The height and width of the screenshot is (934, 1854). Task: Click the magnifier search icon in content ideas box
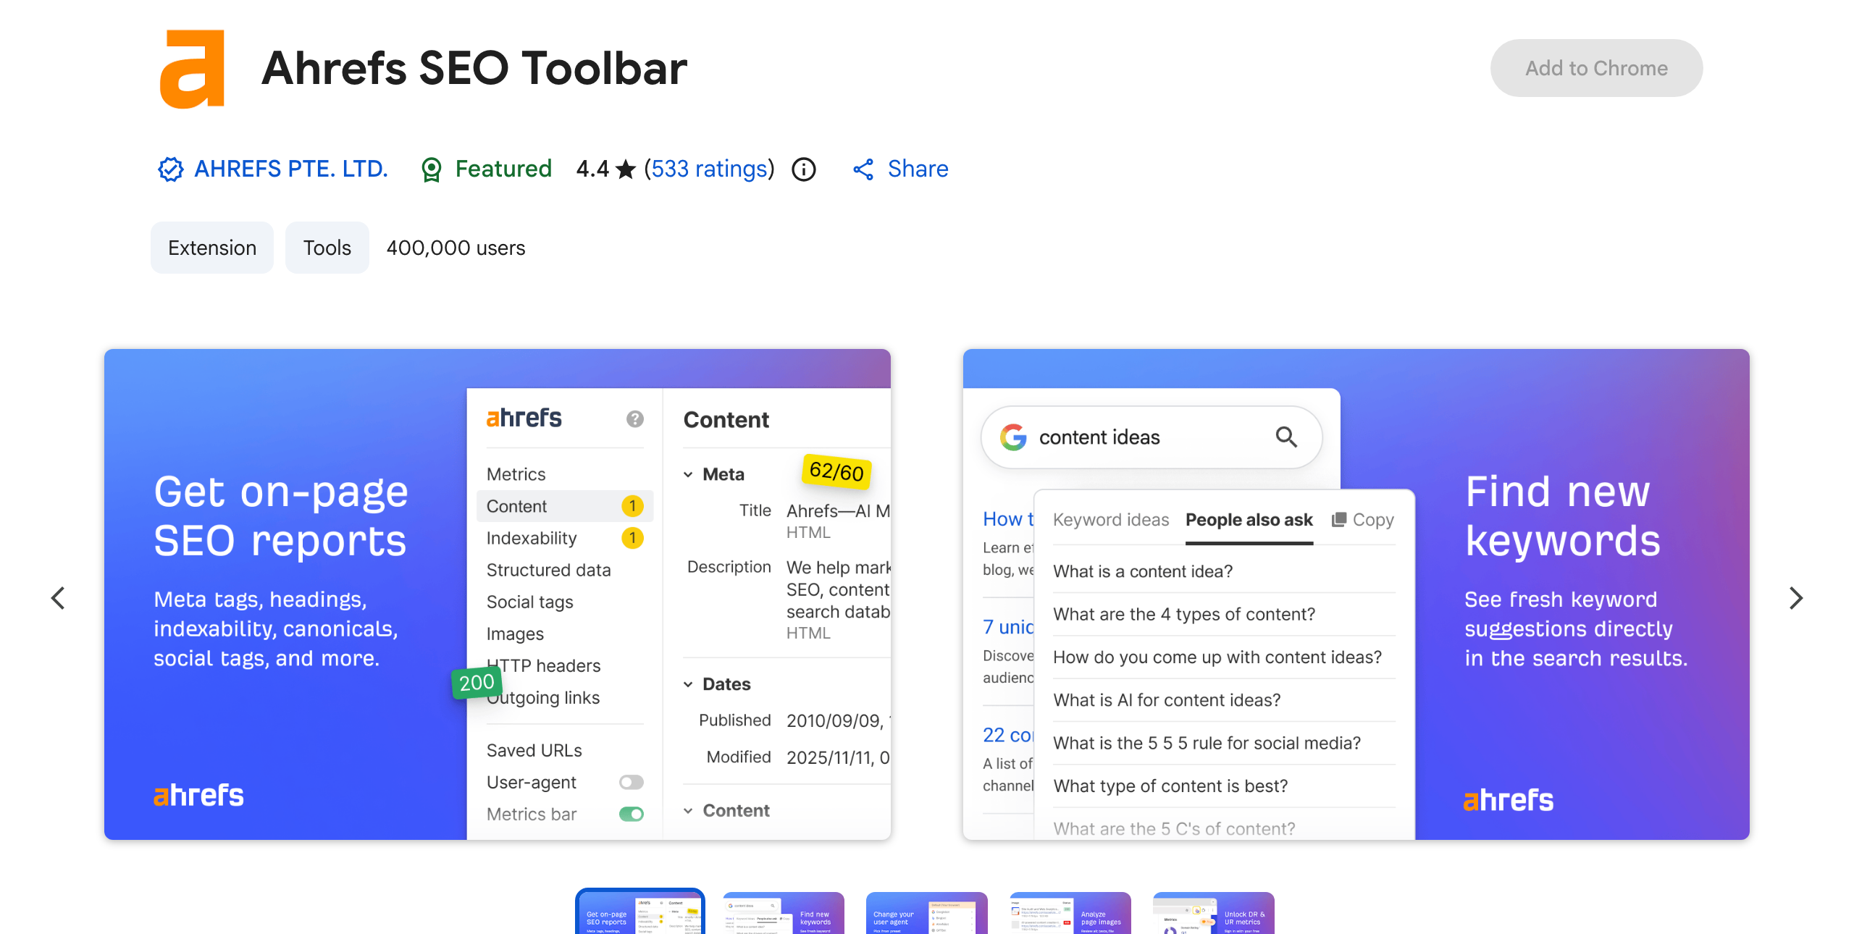click(x=1286, y=437)
